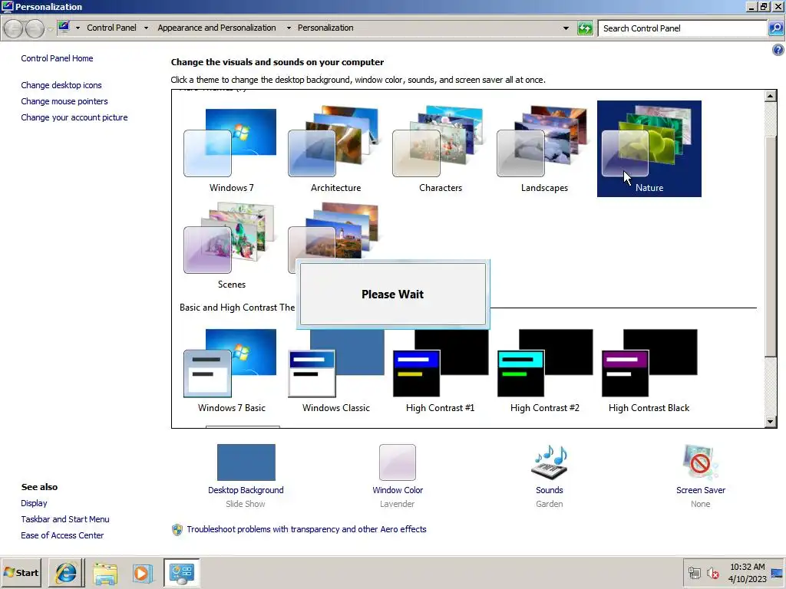The width and height of the screenshot is (786, 589).
Task: Open Change mouse pointers
Action: pos(64,101)
